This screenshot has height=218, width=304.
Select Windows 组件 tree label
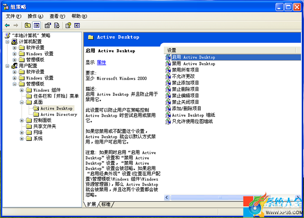(x=47, y=90)
